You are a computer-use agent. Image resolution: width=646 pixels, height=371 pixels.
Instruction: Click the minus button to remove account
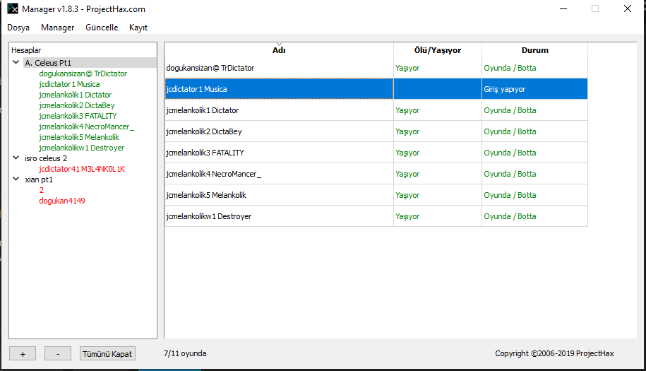click(x=58, y=354)
